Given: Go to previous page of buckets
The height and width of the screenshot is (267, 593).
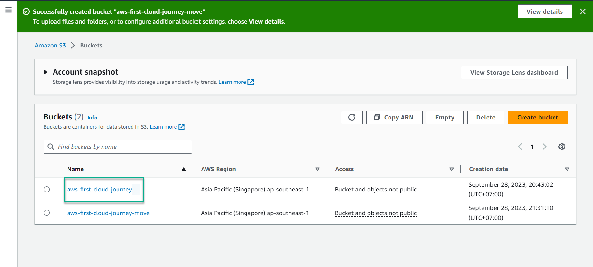Looking at the screenshot, I should (x=520, y=147).
